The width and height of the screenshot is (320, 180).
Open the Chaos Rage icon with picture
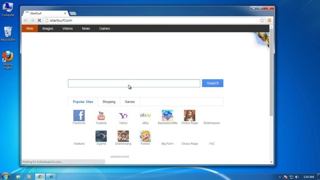(189, 115)
